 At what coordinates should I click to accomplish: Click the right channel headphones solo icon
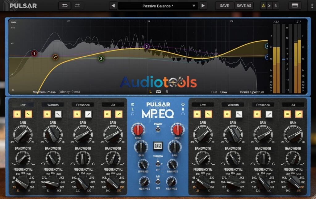183,114
